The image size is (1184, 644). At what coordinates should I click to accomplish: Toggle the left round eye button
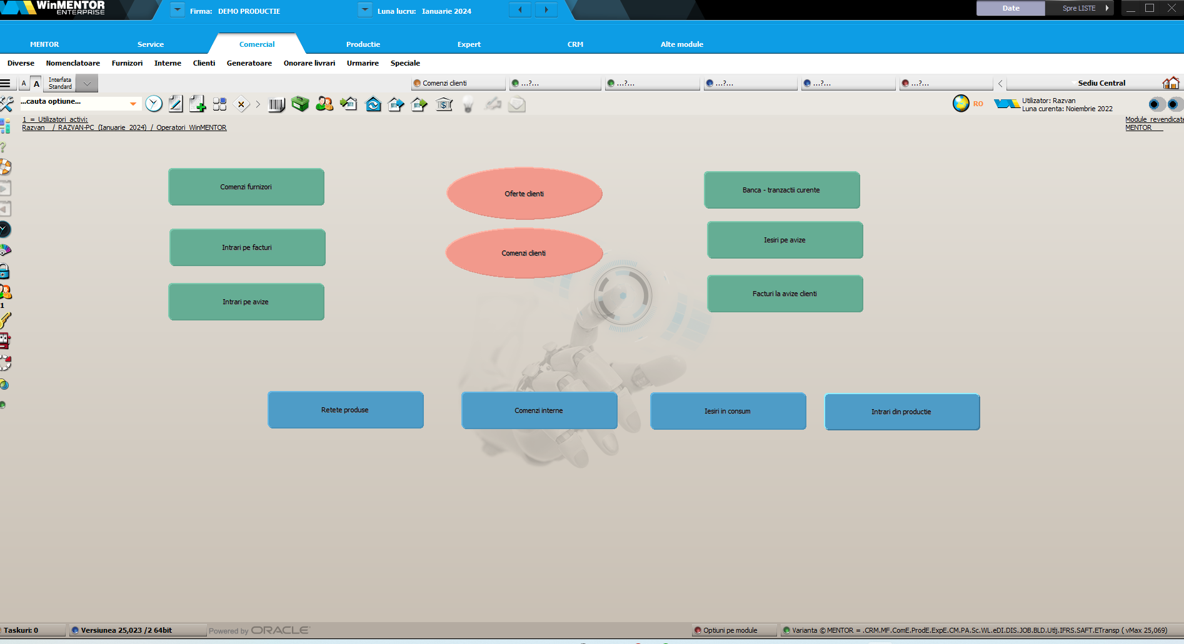click(x=1154, y=104)
